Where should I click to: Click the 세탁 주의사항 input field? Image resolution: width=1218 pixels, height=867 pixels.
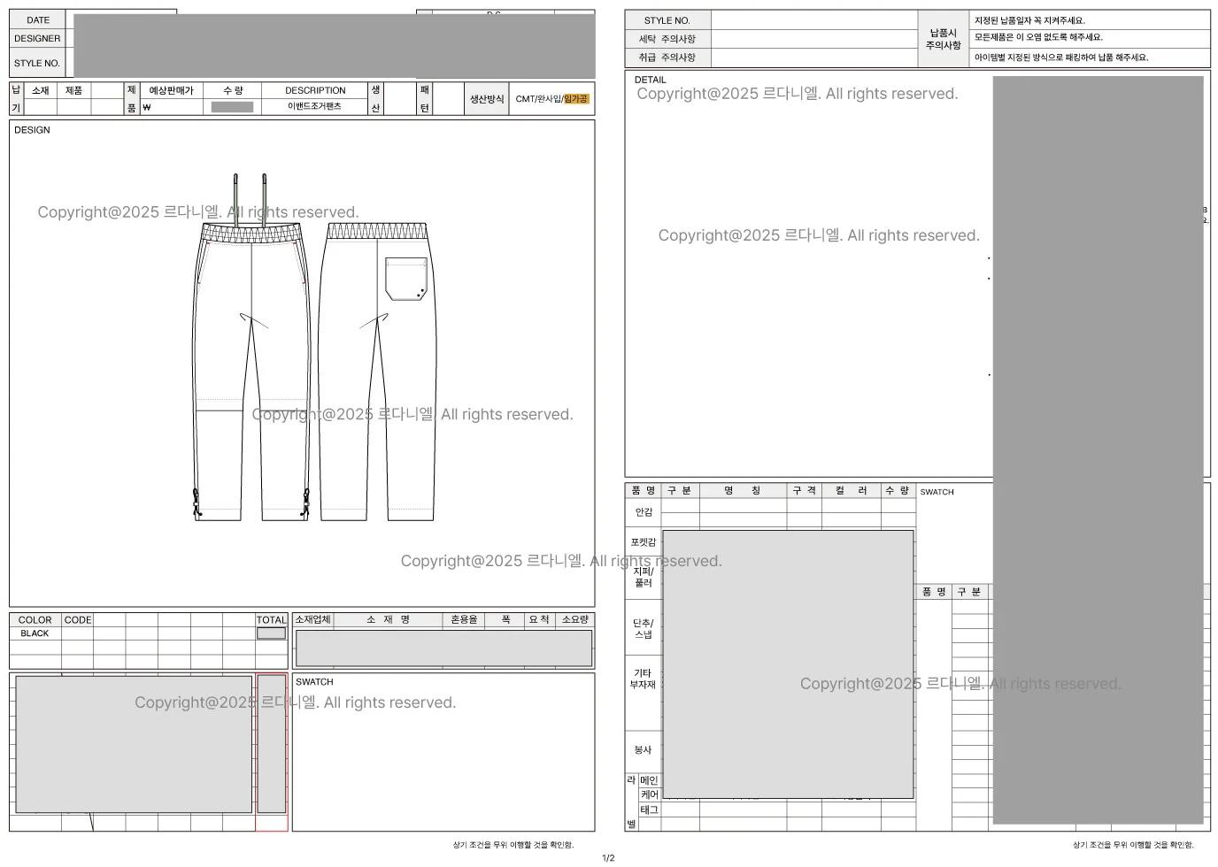[x=813, y=39]
